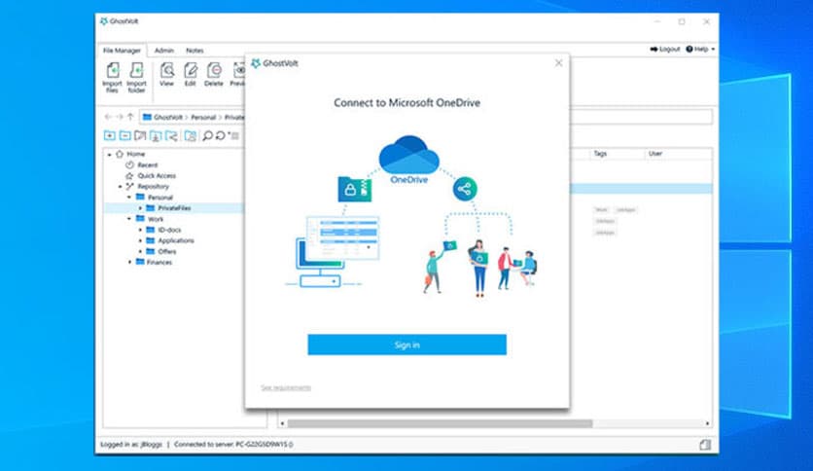Image resolution: width=813 pixels, height=471 pixels.
Task: Collapse the Home tree node
Action: [x=109, y=154]
